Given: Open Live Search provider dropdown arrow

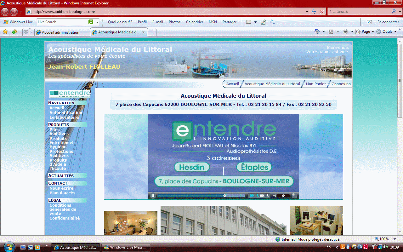Looking at the screenshot, I should 400,12.
